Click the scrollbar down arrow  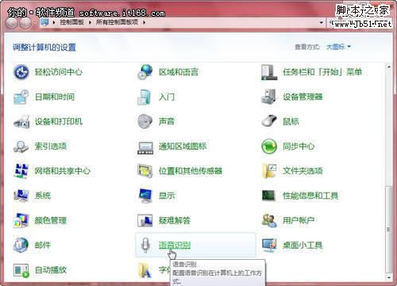388,278
